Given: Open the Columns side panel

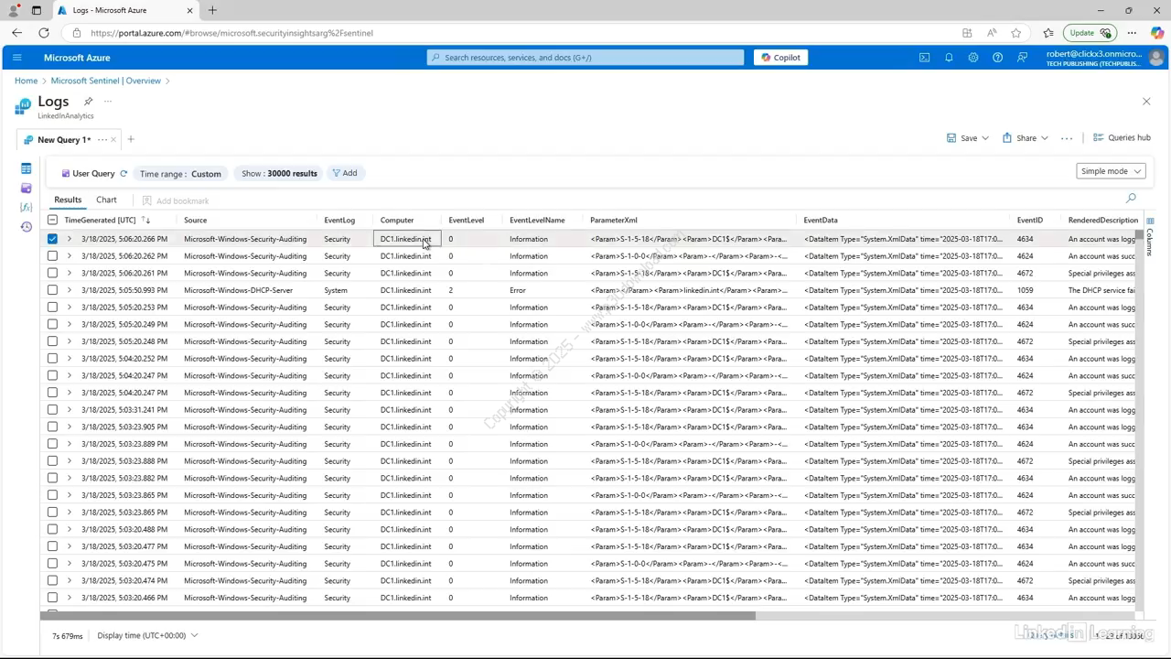Looking at the screenshot, I should pos(1150,237).
